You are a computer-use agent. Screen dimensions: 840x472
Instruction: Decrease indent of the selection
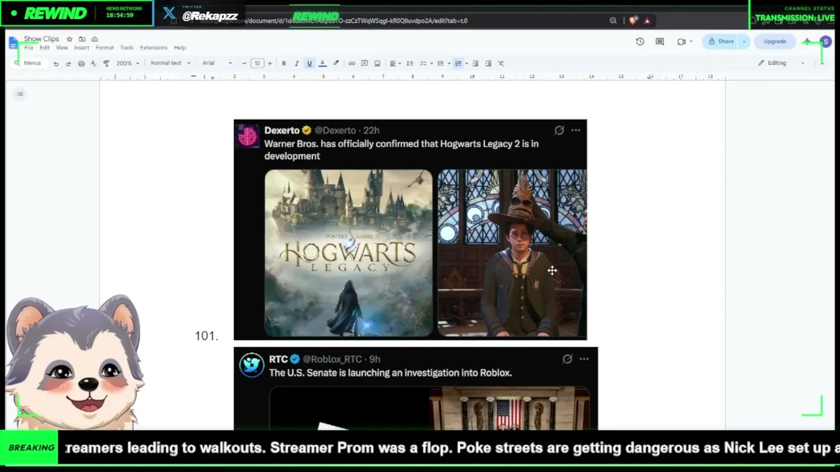click(476, 64)
